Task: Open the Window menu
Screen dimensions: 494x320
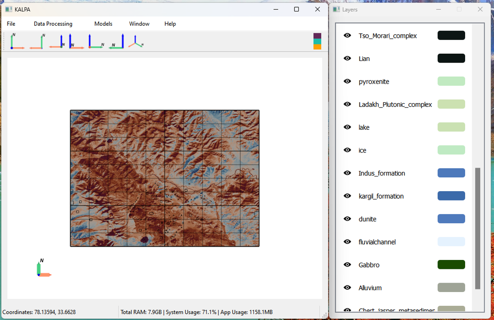Action: click(139, 24)
